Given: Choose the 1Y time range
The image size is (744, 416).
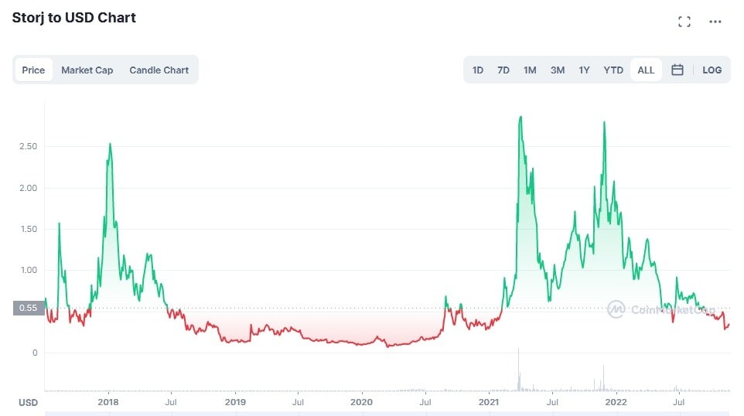Looking at the screenshot, I should pyautogui.click(x=584, y=70).
